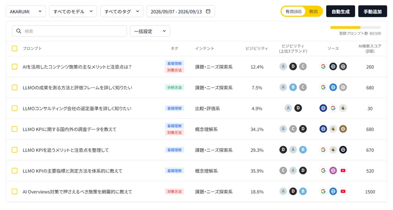Click brand D badge in LLMOコンサルティング row
Image resolution: width=393 pixels, height=210 pixels.
tap(298, 108)
